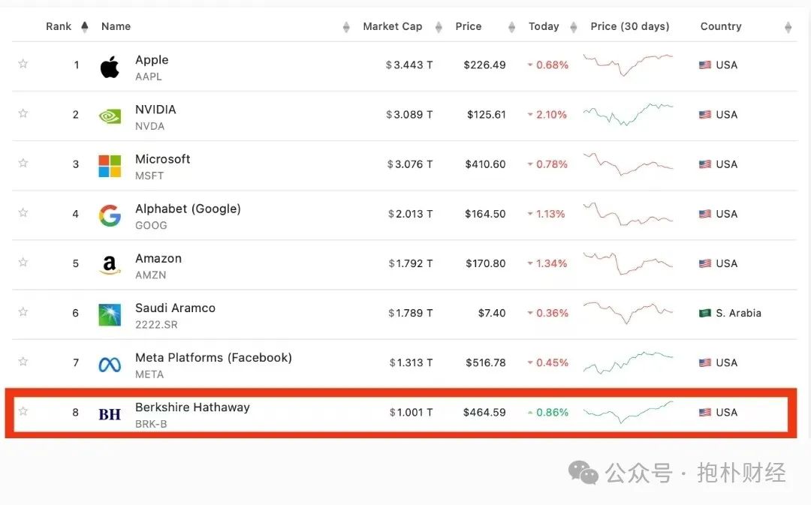Sort by Today change using sort arrows

(573, 28)
